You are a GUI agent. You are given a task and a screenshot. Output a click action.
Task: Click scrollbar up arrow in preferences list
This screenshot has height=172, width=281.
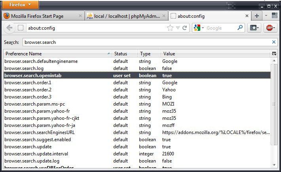[274, 60]
